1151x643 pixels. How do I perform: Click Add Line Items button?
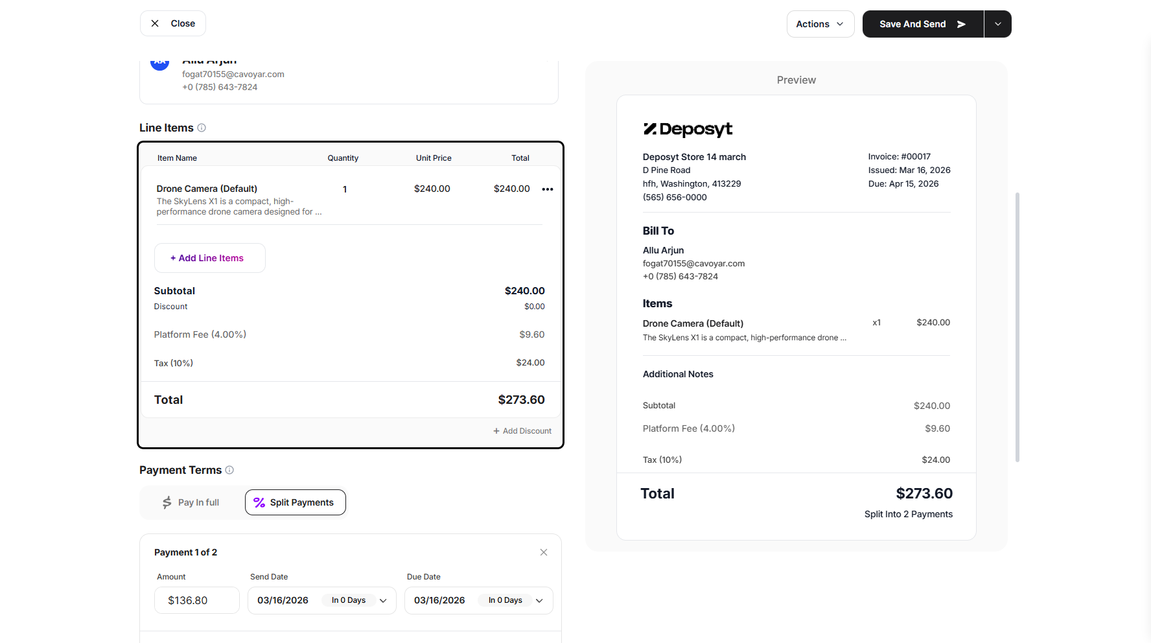[x=210, y=258]
